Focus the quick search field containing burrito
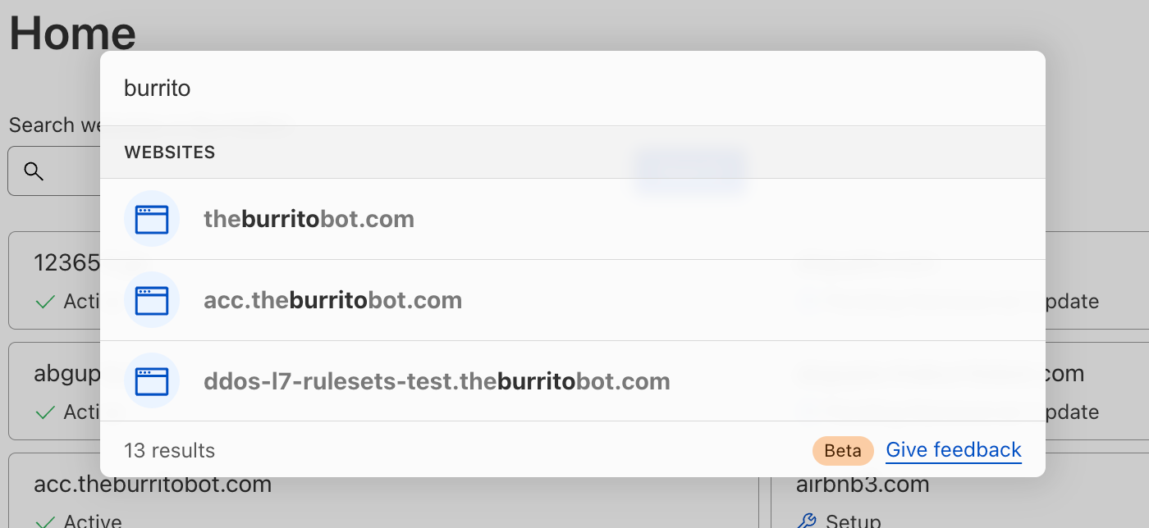This screenshot has height=528, width=1149. point(573,89)
